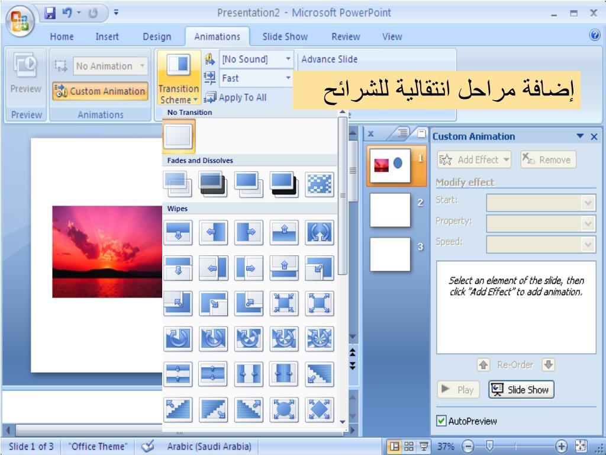Select the Wipe Right transition icon
The width and height of the screenshot is (606, 455).
coord(249,232)
